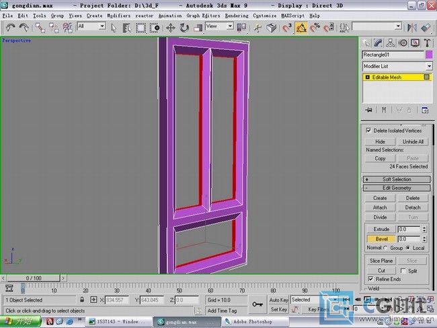Click Select and Manipulate icon

[257, 28]
